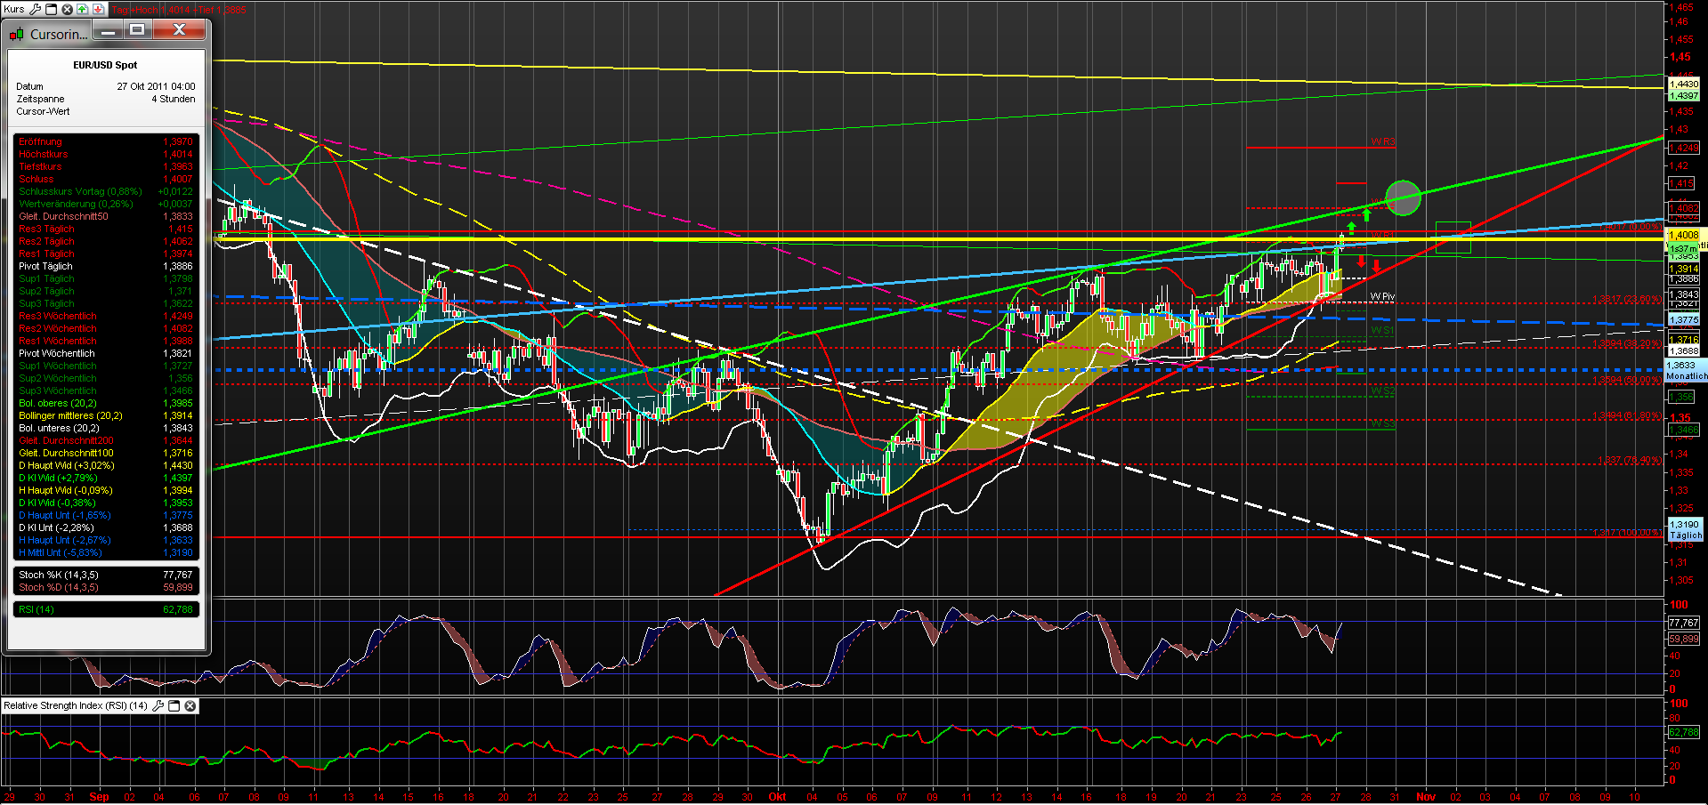Toggle the Gleit. Durchschnitt200 legend entry
Screen dimensions: 1708x805
pyautogui.click(x=66, y=440)
